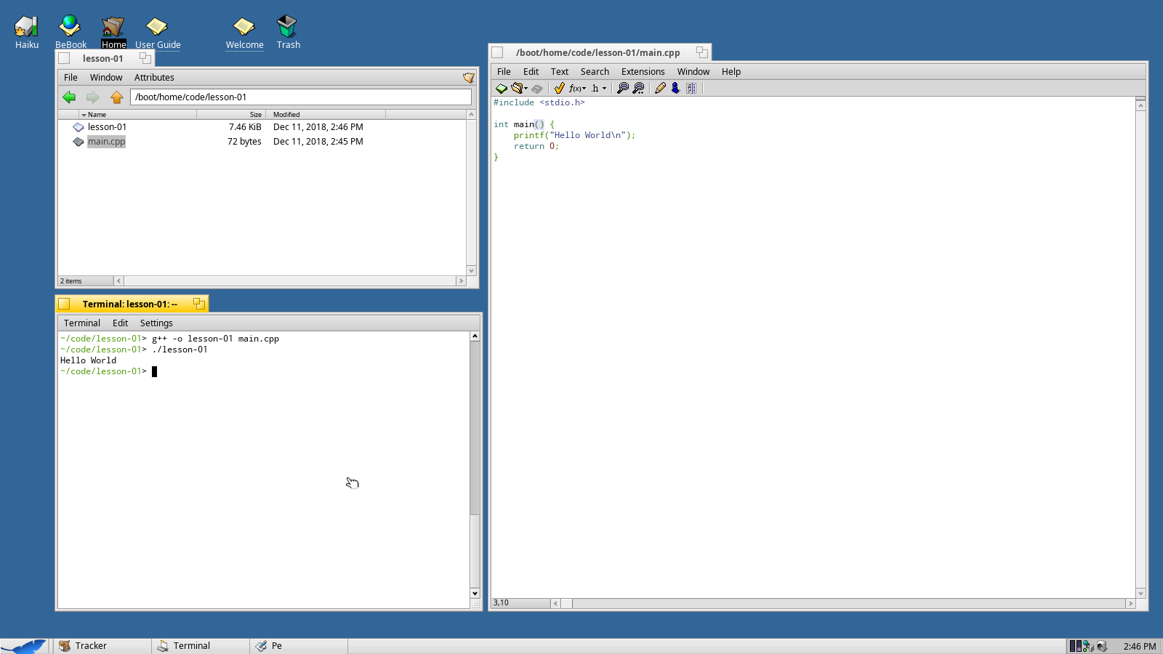This screenshot has height=654, width=1163.
Task: Click the Terminal window zoom button in title tab
Action: point(199,304)
